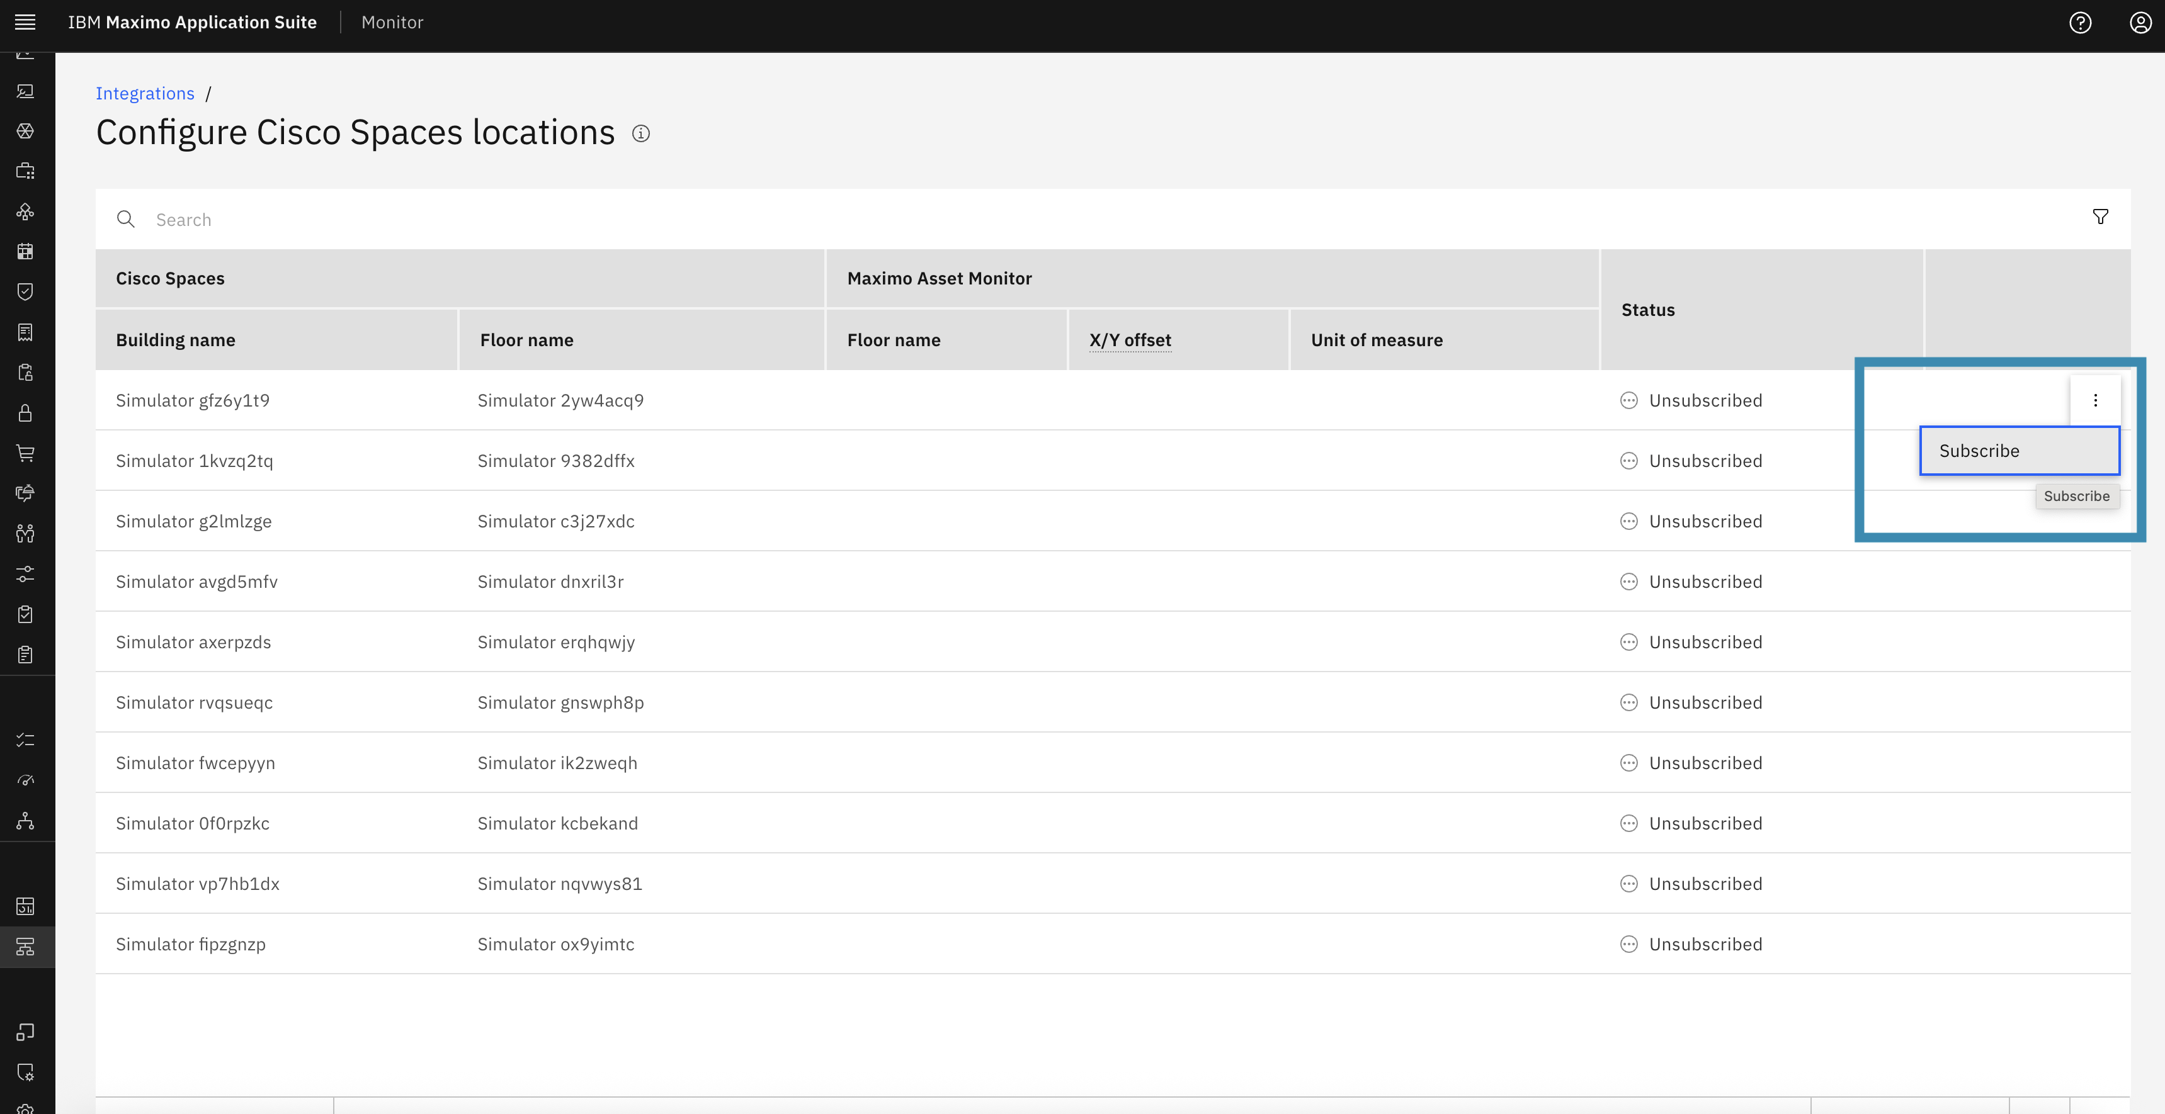The width and height of the screenshot is (2165, 1114).
Task: Open the sliders settings sidebar icon
Action: click(x=25, y=574)
